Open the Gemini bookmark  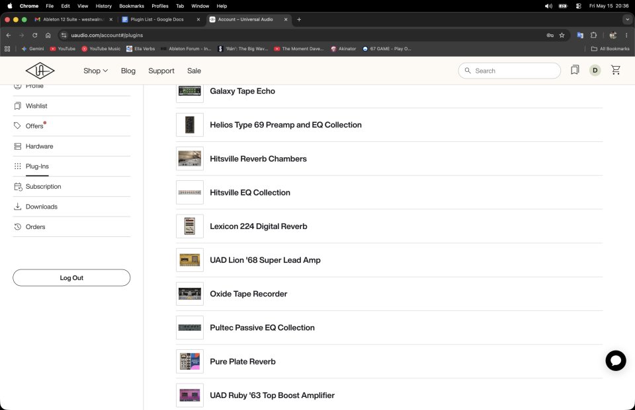click(x=32, y=48)
